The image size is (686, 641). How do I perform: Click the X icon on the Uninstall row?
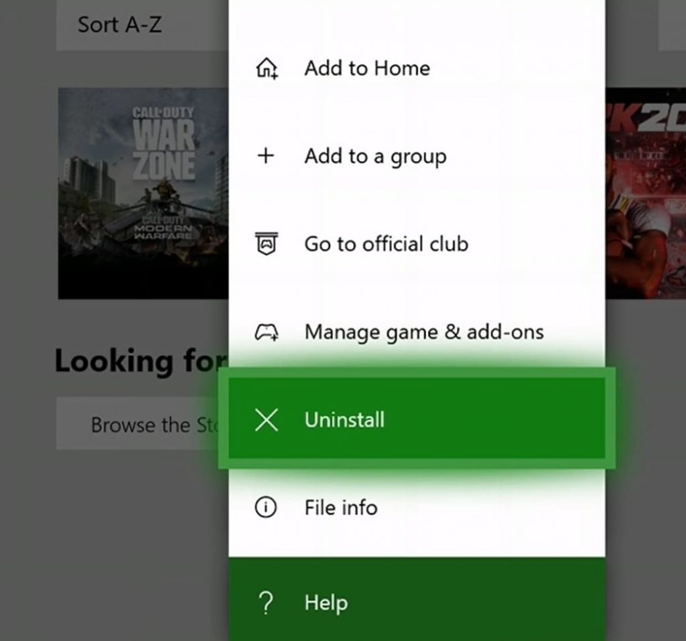tap(267, 420)
